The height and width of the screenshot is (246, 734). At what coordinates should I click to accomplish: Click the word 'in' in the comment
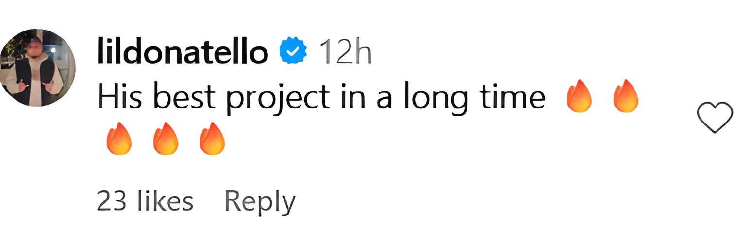pos(355,98)
